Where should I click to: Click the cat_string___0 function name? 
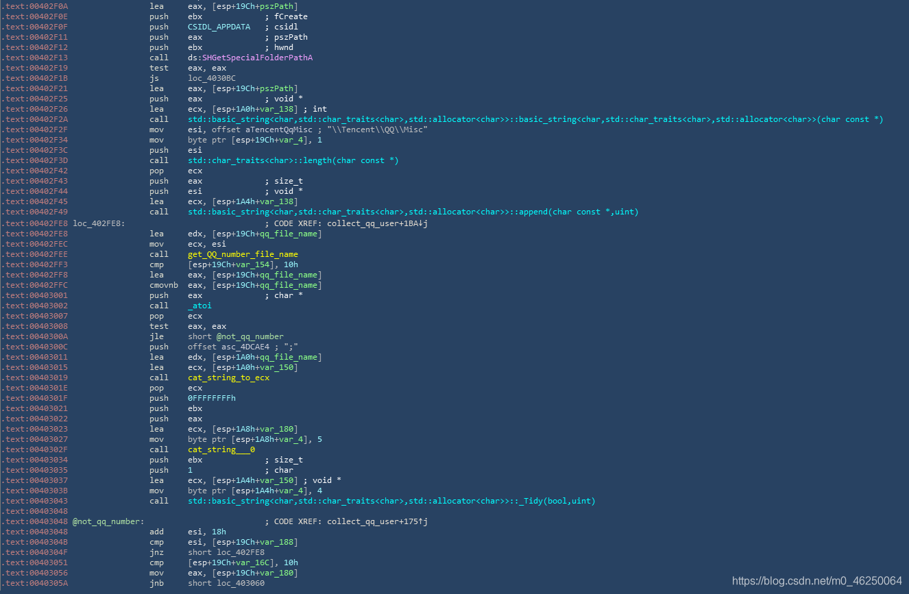[221, 449]
